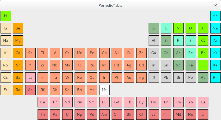Select the Gold (Au) element tile

tap(129, 77)
